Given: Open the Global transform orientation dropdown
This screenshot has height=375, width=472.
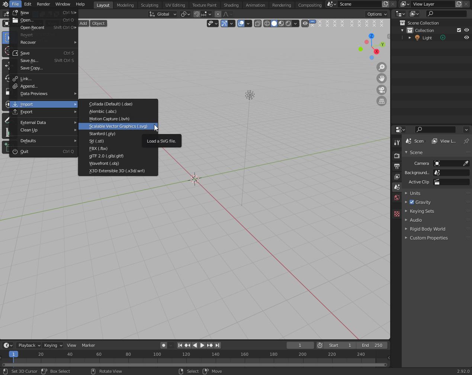Looking at the screenshot, I should [x=163, y=14].
